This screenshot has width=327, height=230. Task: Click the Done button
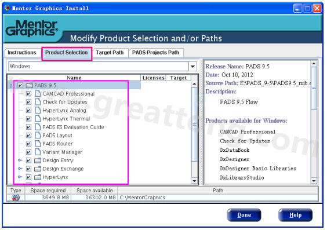tap(244, 215)
